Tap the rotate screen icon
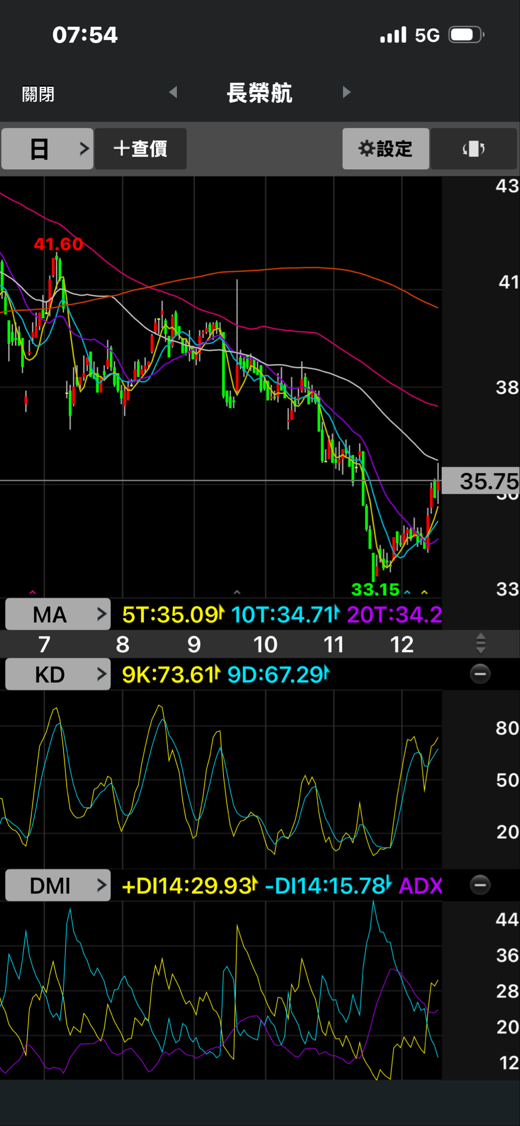The width and height of the screenshot is (520, 1126). (x=473, y=149)
